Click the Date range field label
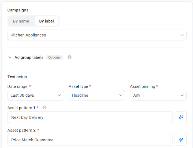This screenshot has height=148, width=193. [x=17, y=86]
